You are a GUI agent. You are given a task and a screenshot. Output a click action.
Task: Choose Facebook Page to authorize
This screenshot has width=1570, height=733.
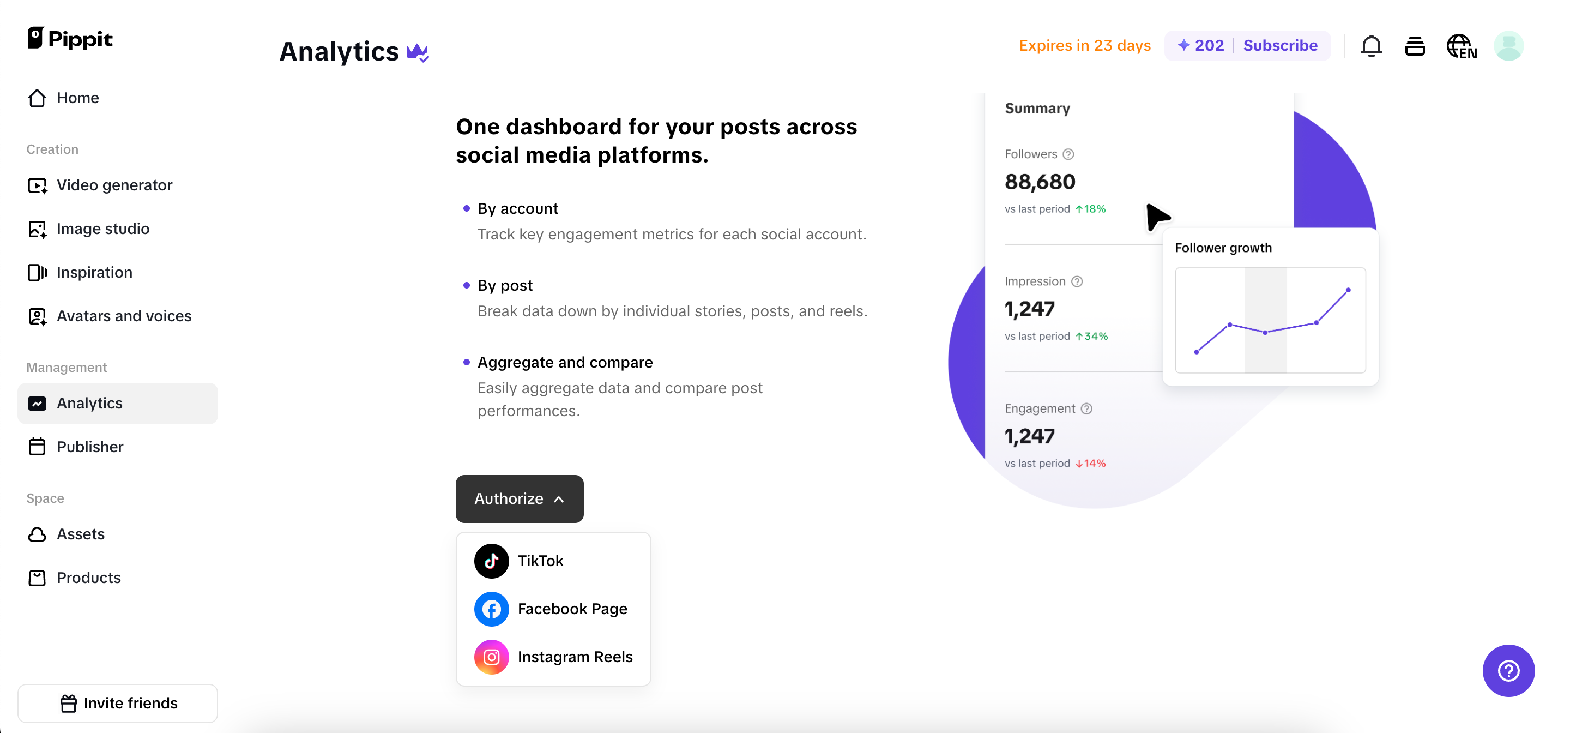(x=572, y=609)
